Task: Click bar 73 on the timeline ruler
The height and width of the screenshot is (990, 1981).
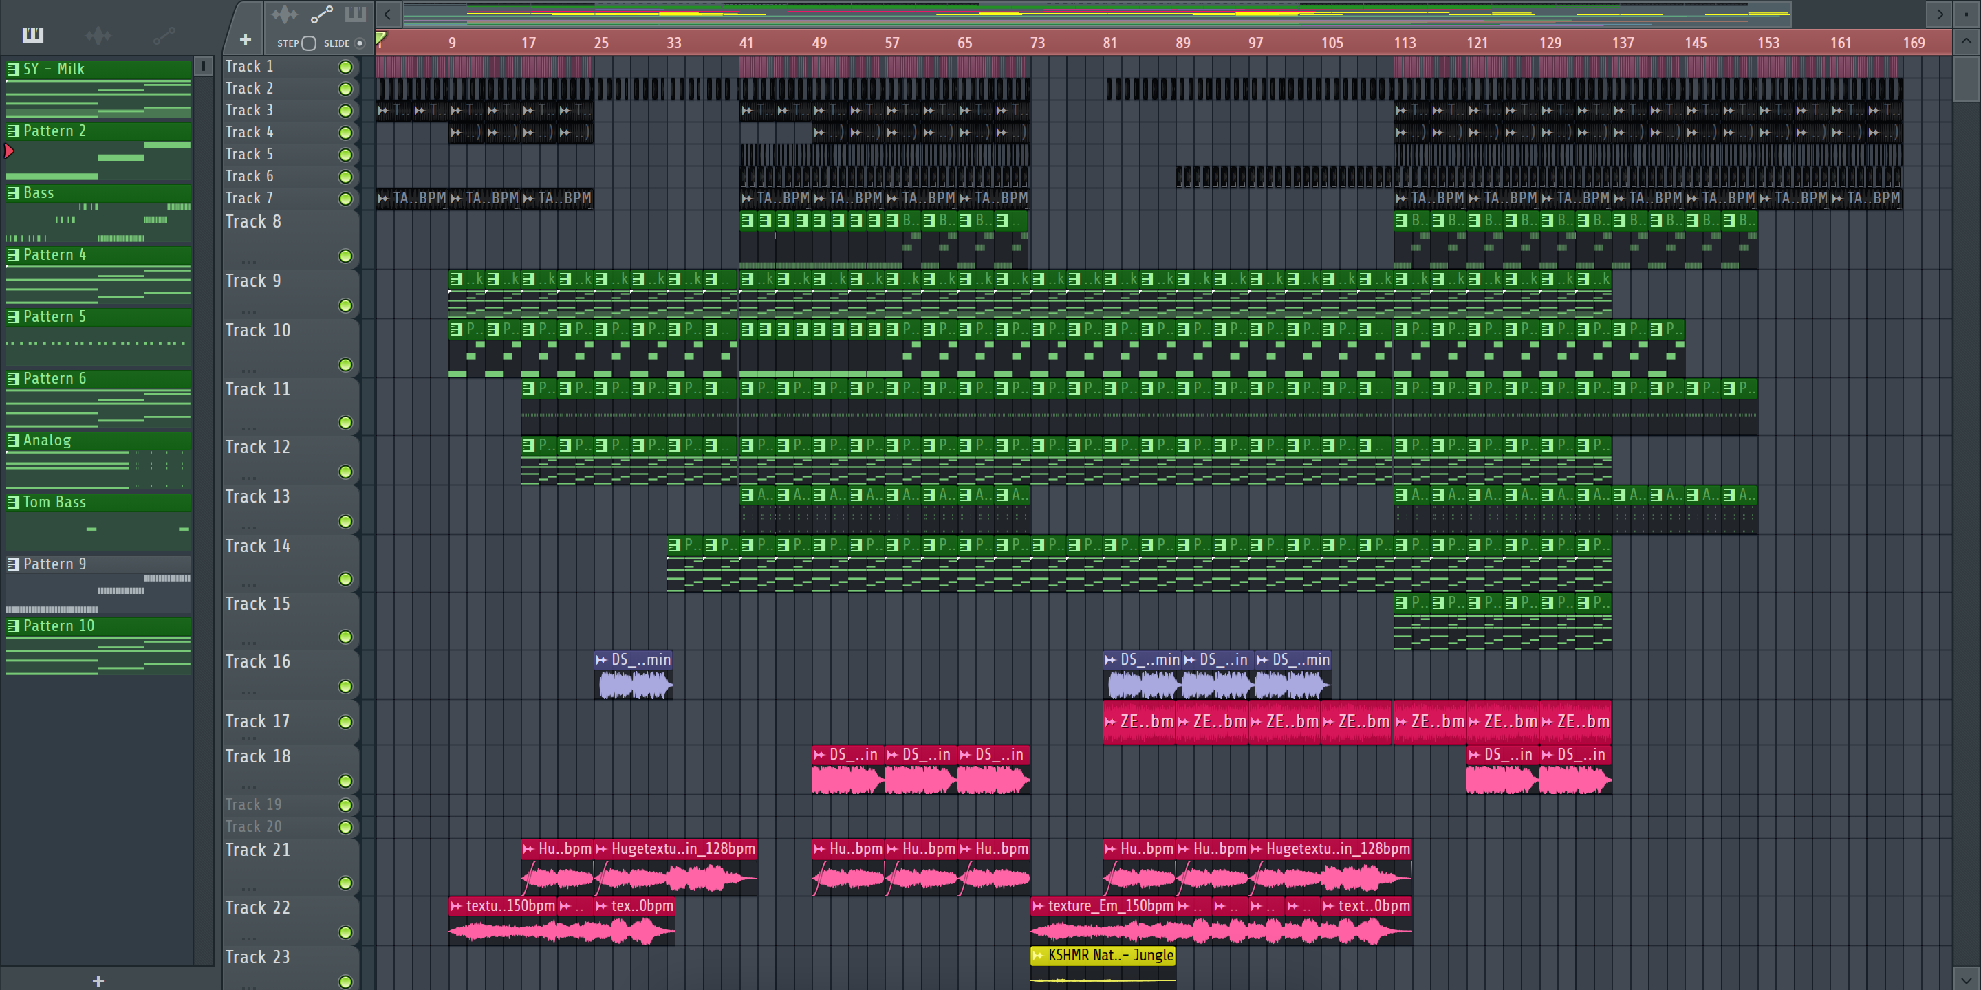Action: (x=1037, y=43)
